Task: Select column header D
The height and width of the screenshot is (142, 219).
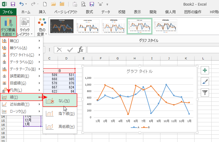Action: pyautogui.click(x=66, y=58)
